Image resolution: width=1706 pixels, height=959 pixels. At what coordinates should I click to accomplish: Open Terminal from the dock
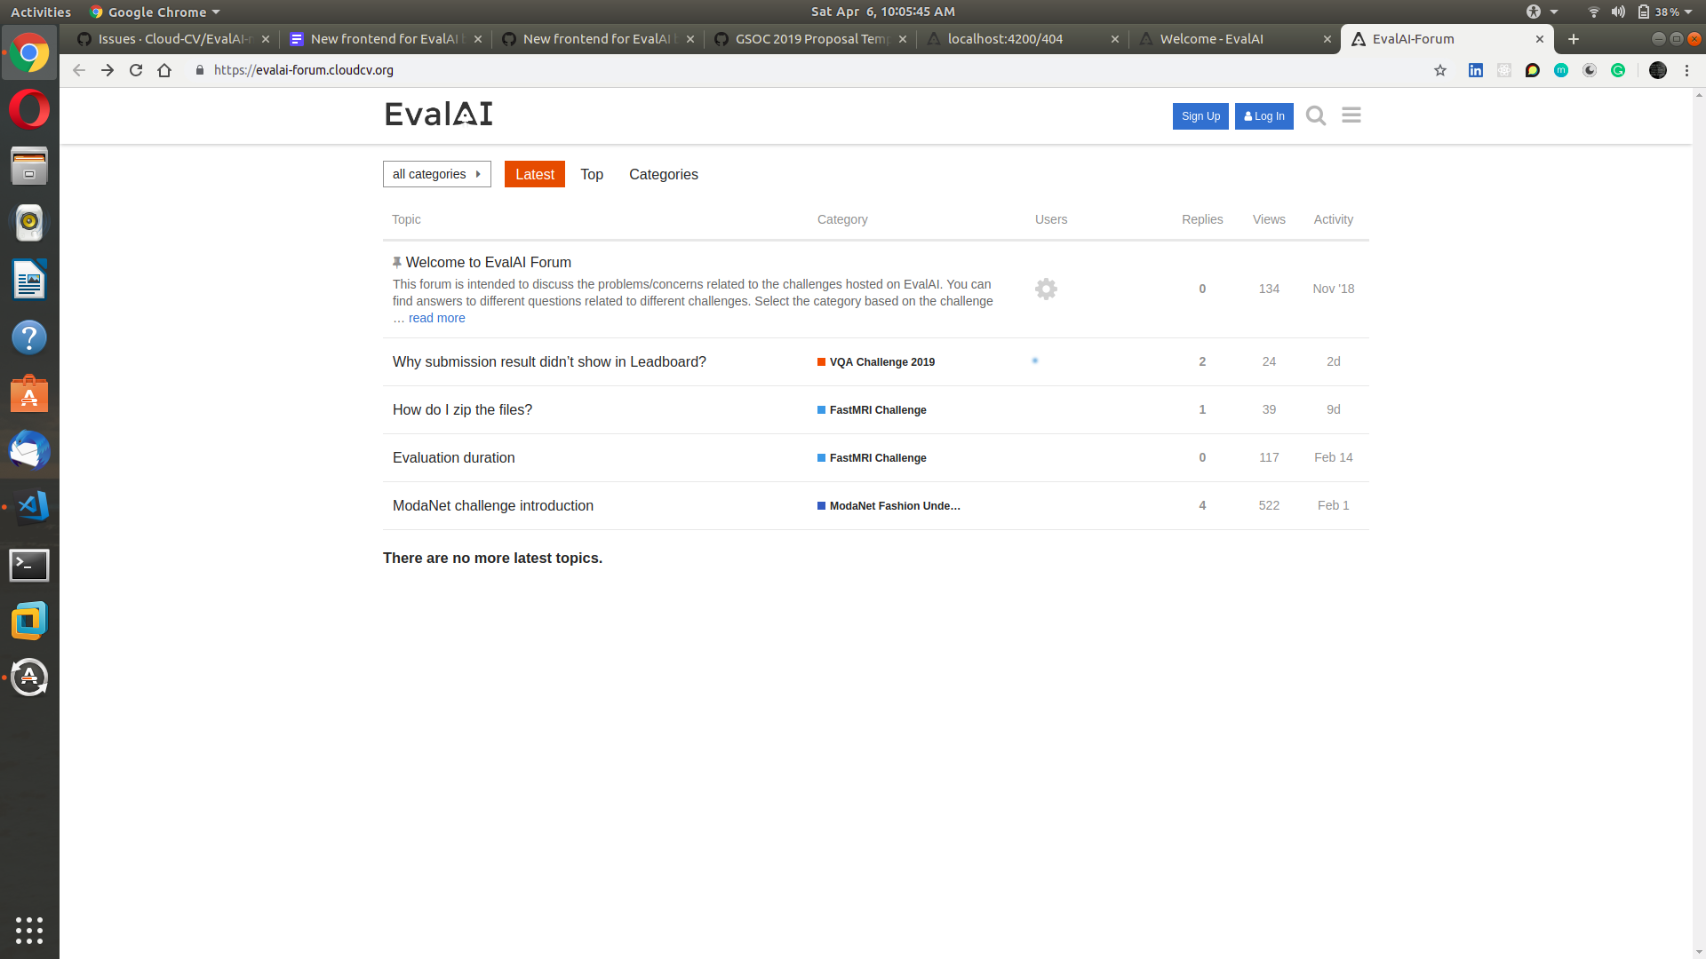(x=29, y=565)
